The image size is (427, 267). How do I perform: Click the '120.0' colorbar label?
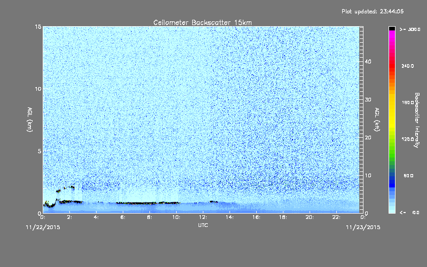[408, 139]
